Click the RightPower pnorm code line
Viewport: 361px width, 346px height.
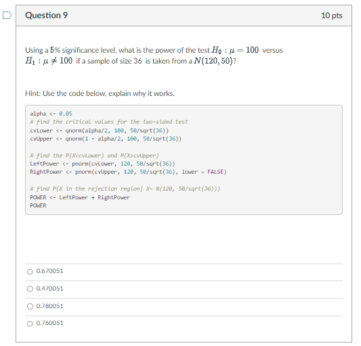pyautogui.click(x=128, y=172)
